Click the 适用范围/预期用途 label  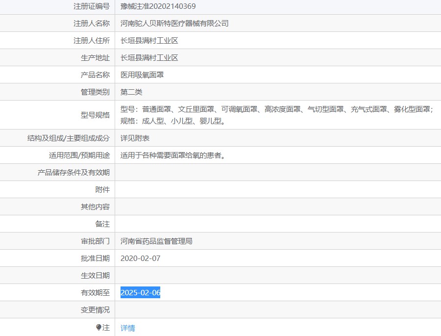tap(79, 155)
